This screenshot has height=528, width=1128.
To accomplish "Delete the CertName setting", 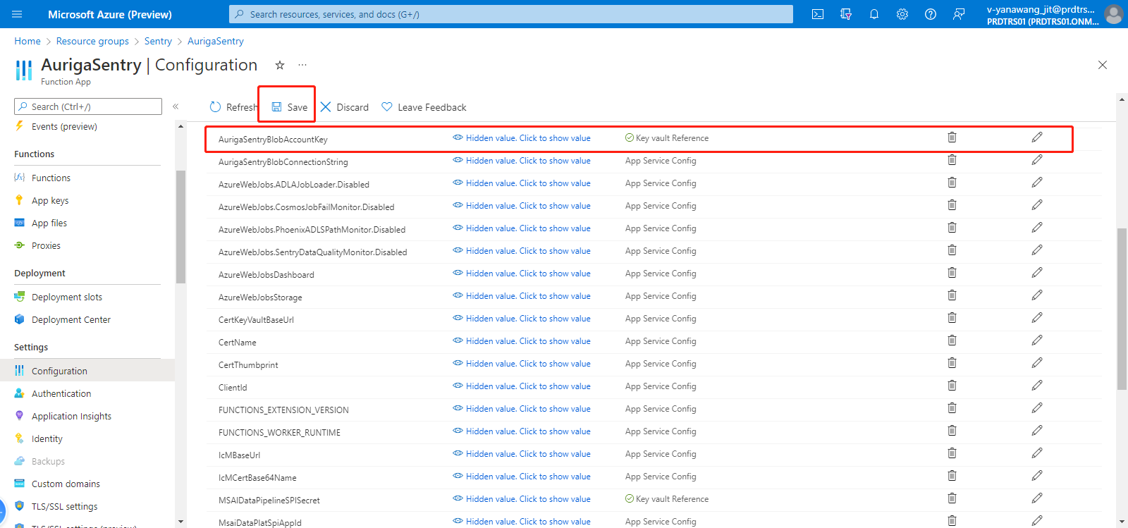I will click(x=952, y=340).
